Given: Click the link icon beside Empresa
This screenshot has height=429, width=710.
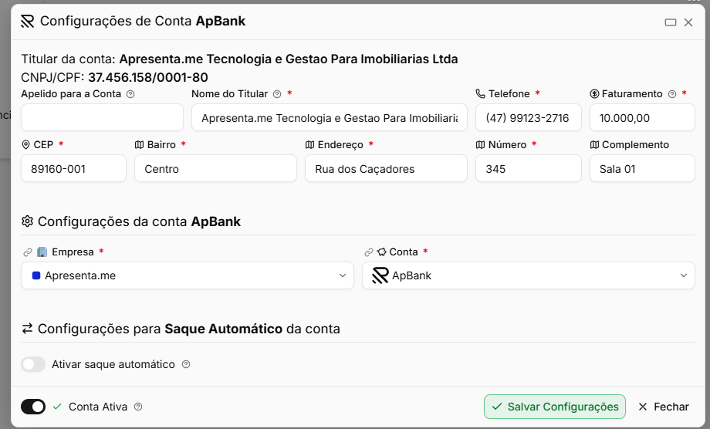Looking at the screenshot, I should [x=28, y=252].
